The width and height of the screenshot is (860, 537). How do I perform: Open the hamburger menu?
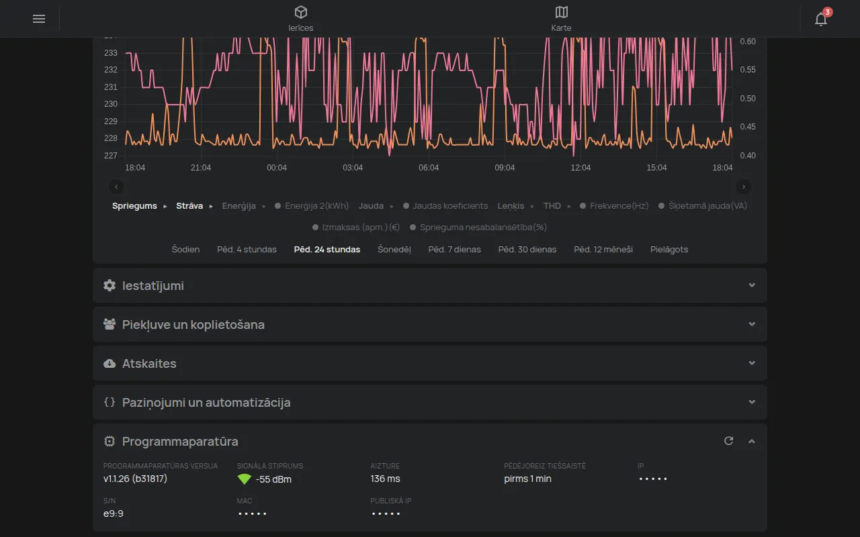39,19
